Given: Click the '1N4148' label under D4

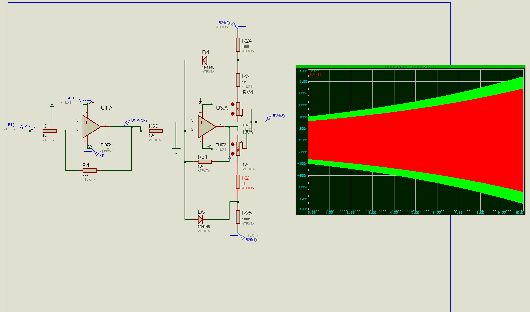Looking at the screenshot, I should 208,67.
